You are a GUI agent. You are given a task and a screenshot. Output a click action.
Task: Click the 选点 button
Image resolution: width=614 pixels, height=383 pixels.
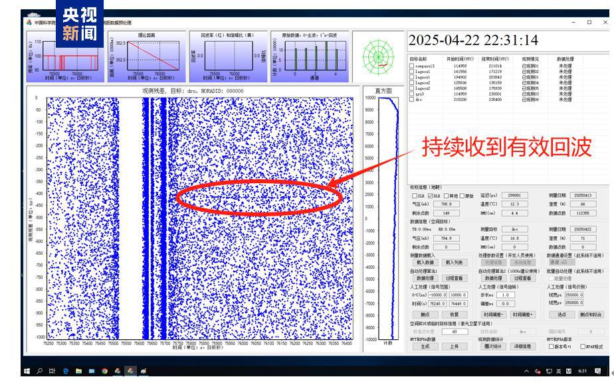pyautogui.click(x=562, y=315)
